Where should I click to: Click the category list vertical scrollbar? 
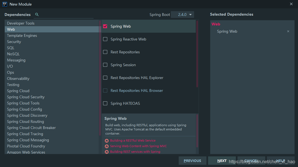pos(100,78)
